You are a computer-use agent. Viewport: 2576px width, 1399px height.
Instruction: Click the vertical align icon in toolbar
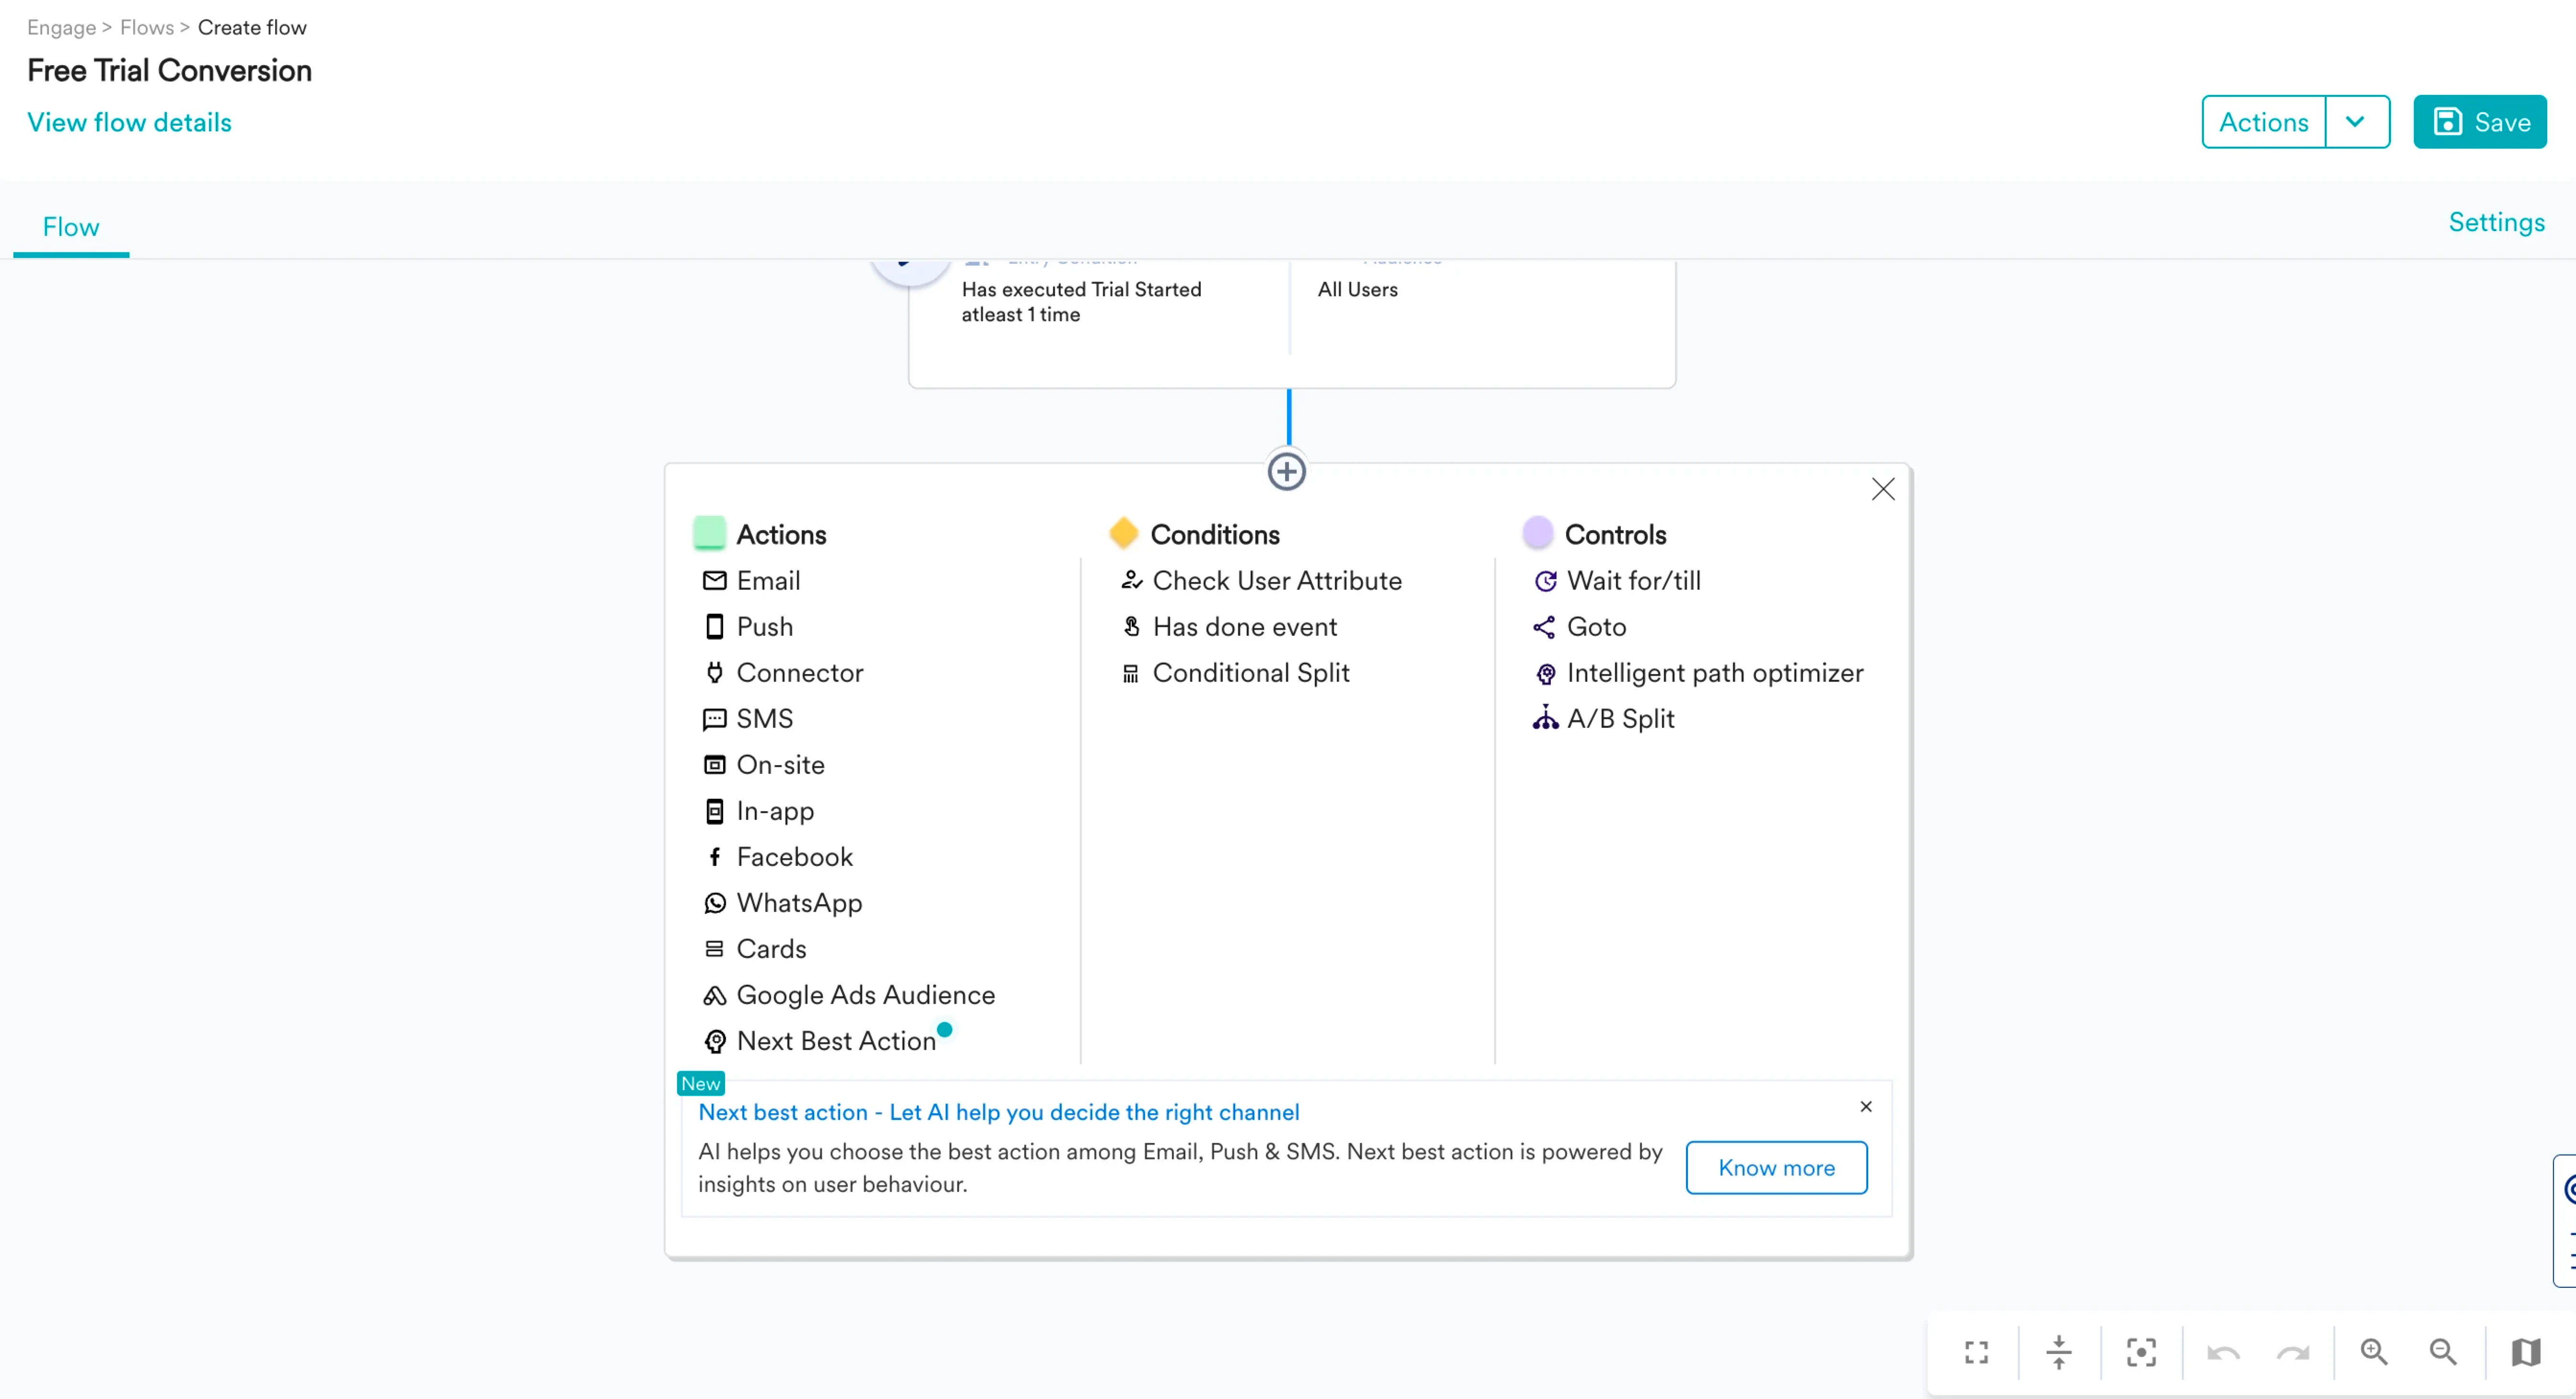coord(2059,1352)
